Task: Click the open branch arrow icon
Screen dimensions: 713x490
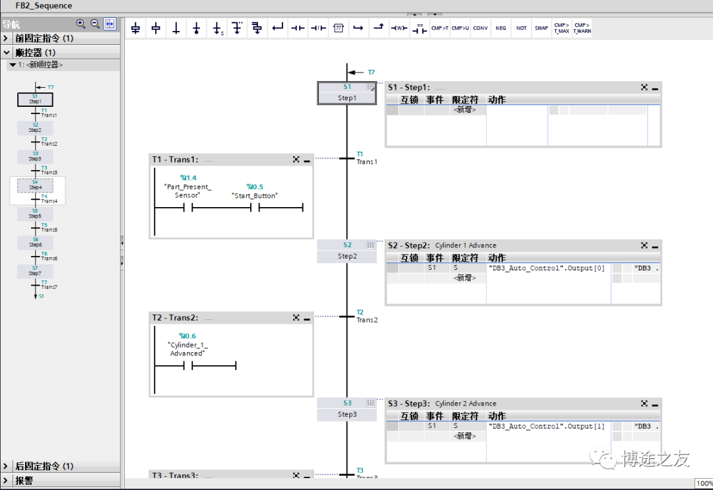Action: tap(358, 28)
